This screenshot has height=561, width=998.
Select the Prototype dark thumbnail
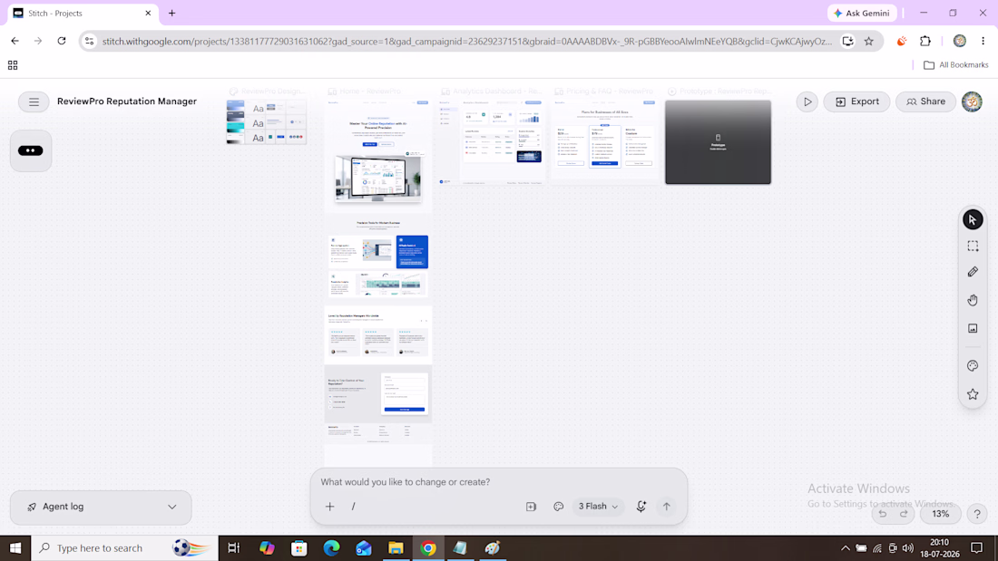[x=718, y=142]
